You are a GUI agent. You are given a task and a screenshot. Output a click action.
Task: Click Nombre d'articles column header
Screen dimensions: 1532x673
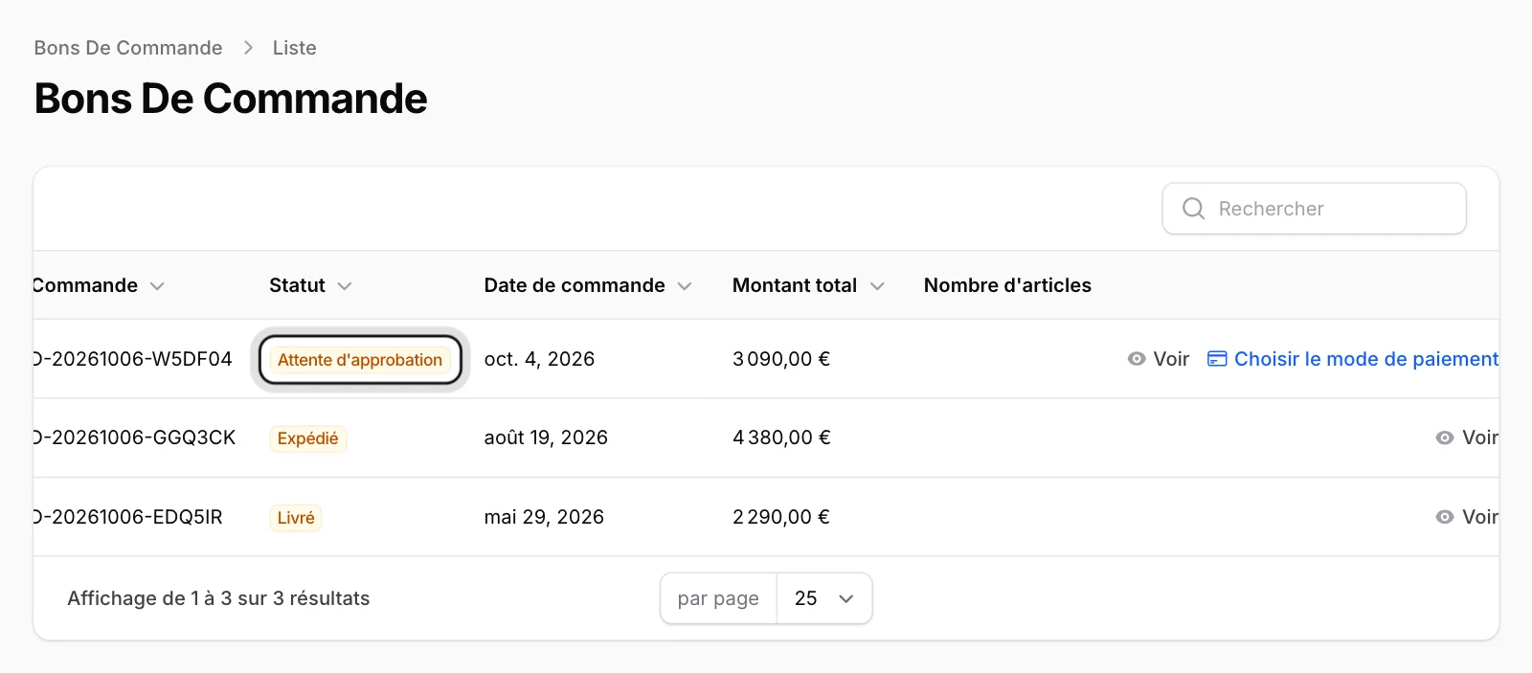click(1007, 285)
